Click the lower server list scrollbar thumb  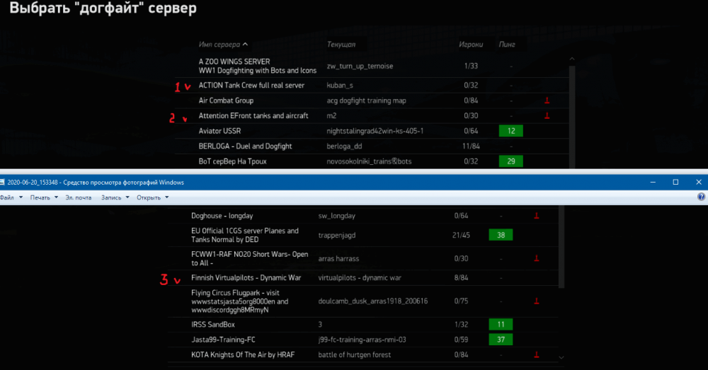click(x=561, y=246)
